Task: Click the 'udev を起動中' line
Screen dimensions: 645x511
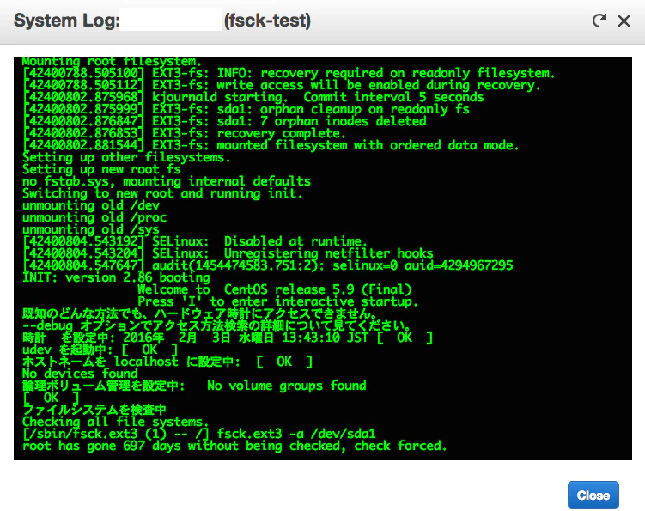Action: point(100,350)
